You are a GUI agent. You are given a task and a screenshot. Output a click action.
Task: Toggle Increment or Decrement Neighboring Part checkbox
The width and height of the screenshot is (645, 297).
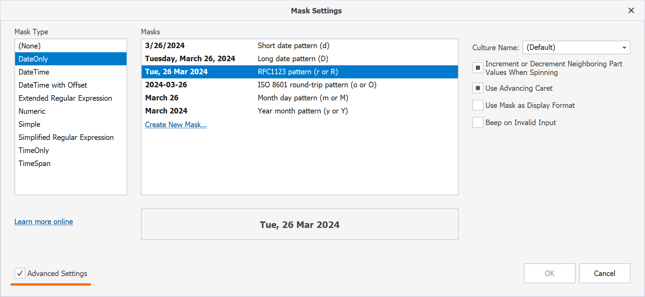tap(478, 68)
